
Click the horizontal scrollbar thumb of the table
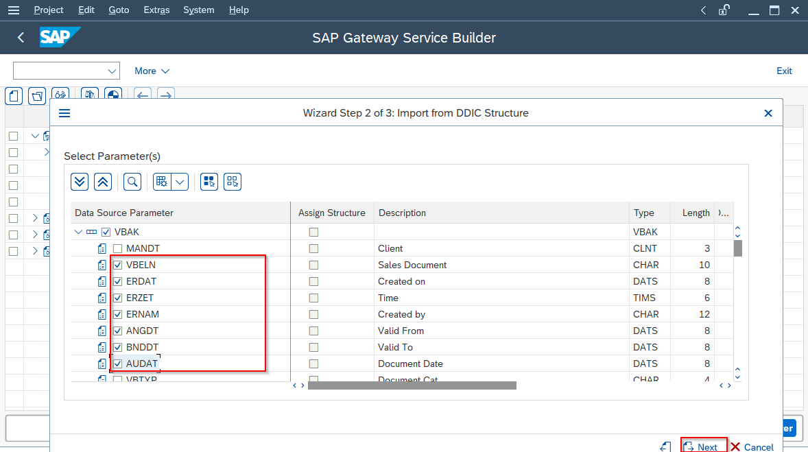(412, 385)
